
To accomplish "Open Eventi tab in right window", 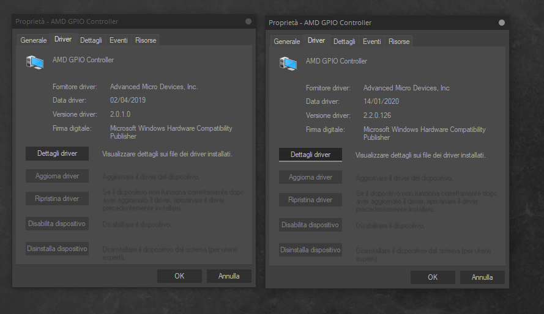I will (x=371, y=41).
